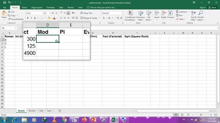The image size is (220, 123).
Task: Switch to the Data tab
Action: (61, 8)
